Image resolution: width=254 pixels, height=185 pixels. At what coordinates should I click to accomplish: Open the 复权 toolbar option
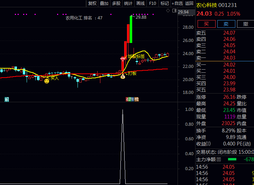(92, 3)
